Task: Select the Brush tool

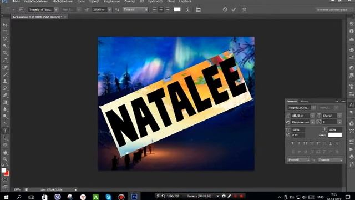Action: pos(5,74)
